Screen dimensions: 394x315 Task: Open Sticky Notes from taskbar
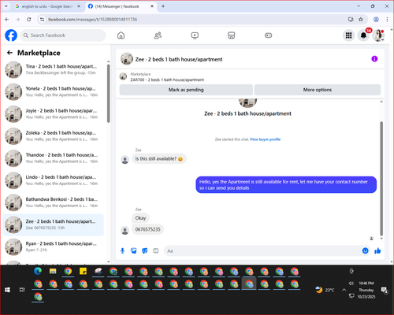point(83,272)
